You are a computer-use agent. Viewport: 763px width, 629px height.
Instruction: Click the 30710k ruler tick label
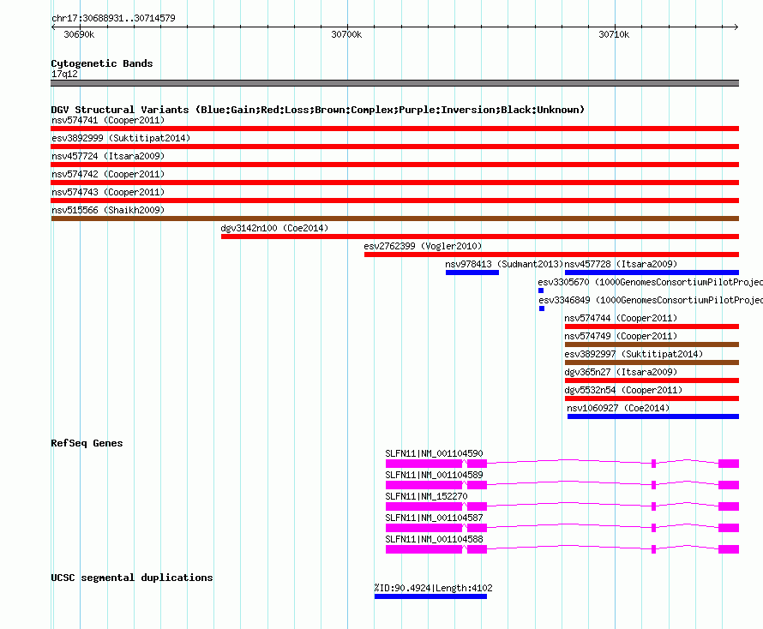click(614, 34)
